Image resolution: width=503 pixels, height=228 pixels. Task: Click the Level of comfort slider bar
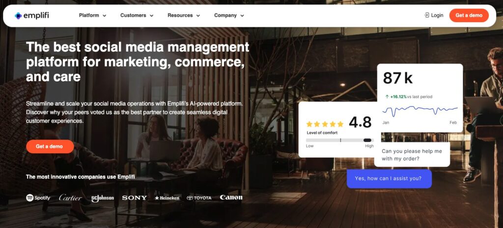[340, 141]
